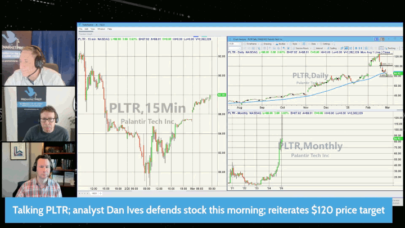Image resolution: width=405 pixels, height=228 pixels.
Task: Open chart Settings from toolbar
Action: click(x=327, y=43)
